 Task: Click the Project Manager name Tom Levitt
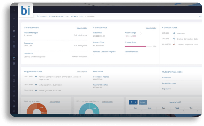28,35
